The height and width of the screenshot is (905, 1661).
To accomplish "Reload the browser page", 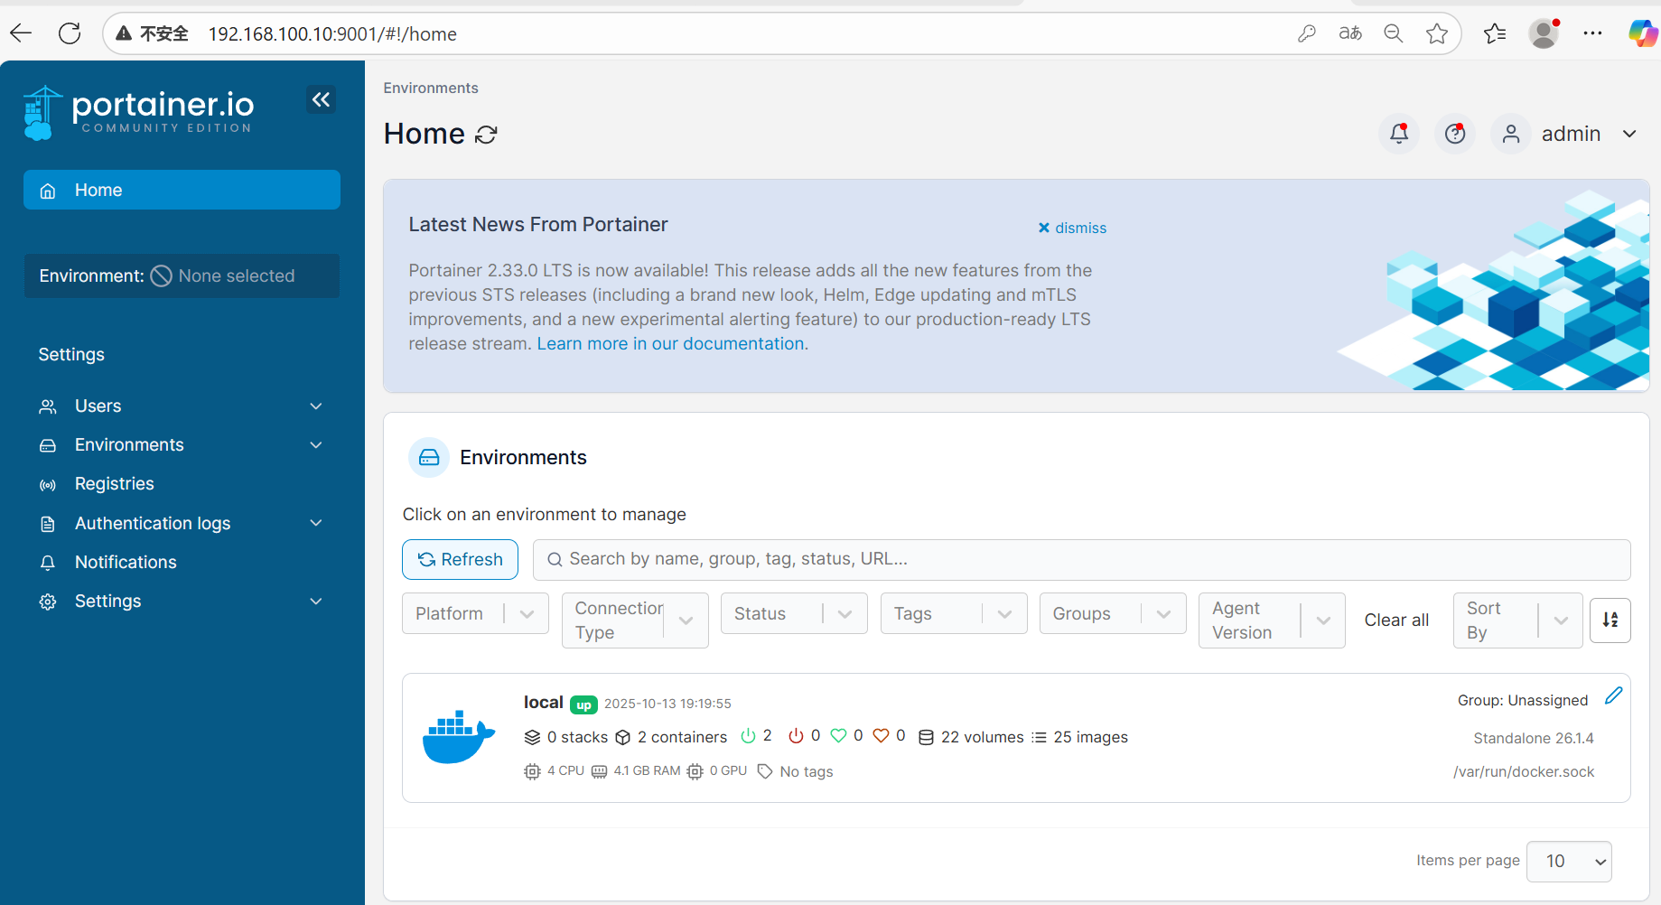I will pos(70,33).
